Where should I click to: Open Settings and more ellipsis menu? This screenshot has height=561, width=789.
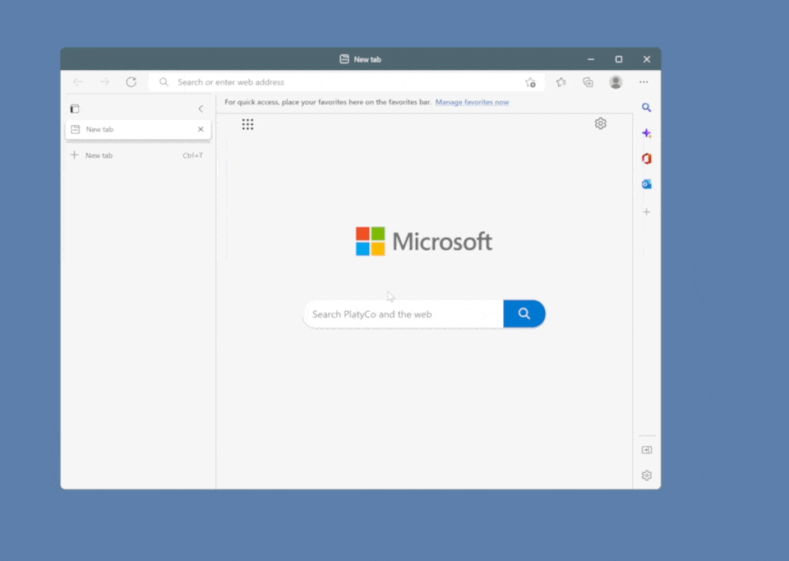pos(644,82)
